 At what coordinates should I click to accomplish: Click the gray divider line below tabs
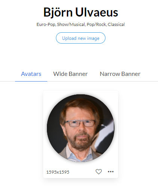point(102,81)
